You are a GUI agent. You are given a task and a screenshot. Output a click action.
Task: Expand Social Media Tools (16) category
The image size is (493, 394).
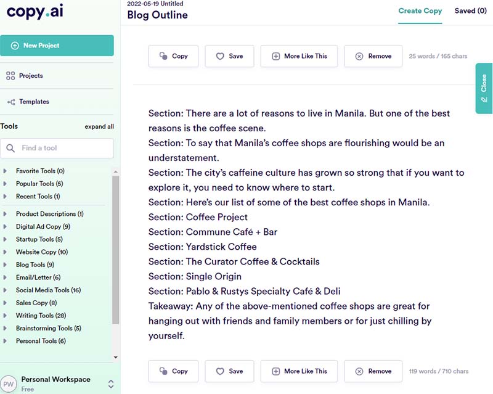tap(5, 290)
